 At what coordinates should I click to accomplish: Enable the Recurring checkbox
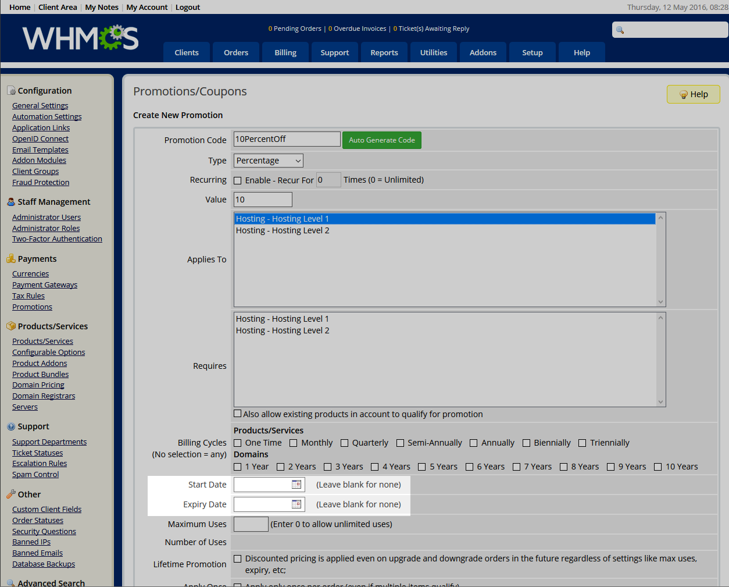pyautogui.click(x=238, y=180)
